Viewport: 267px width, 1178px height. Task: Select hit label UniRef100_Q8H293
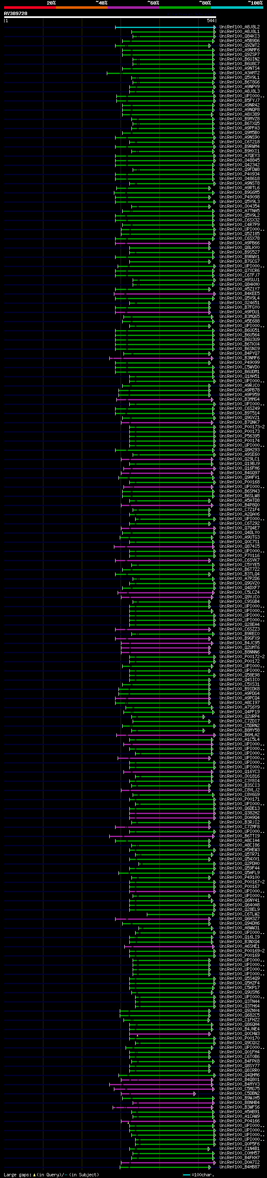coord(239,450)
